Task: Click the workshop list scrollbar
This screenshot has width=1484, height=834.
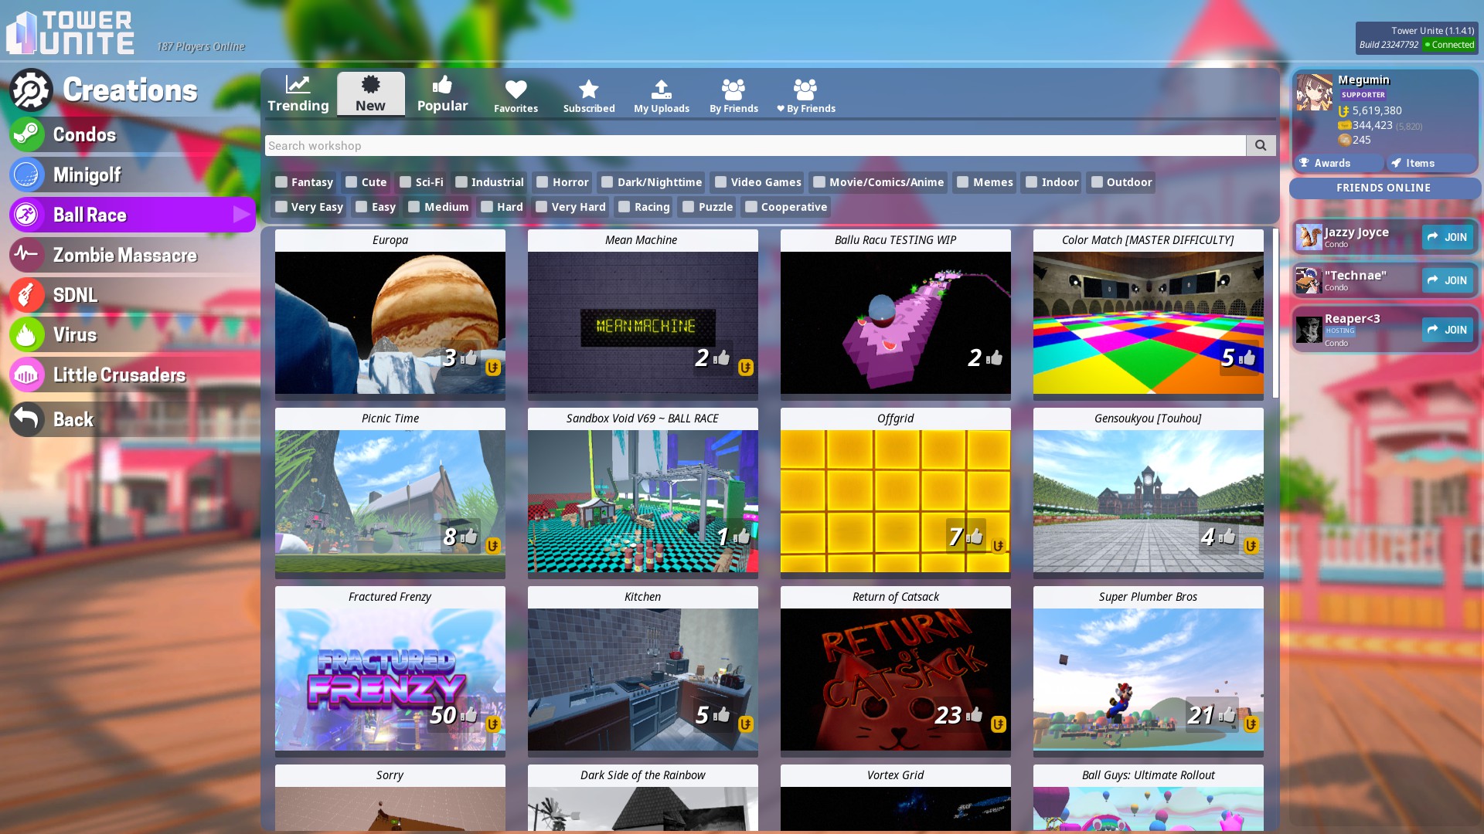Action: coord(1275,313)
